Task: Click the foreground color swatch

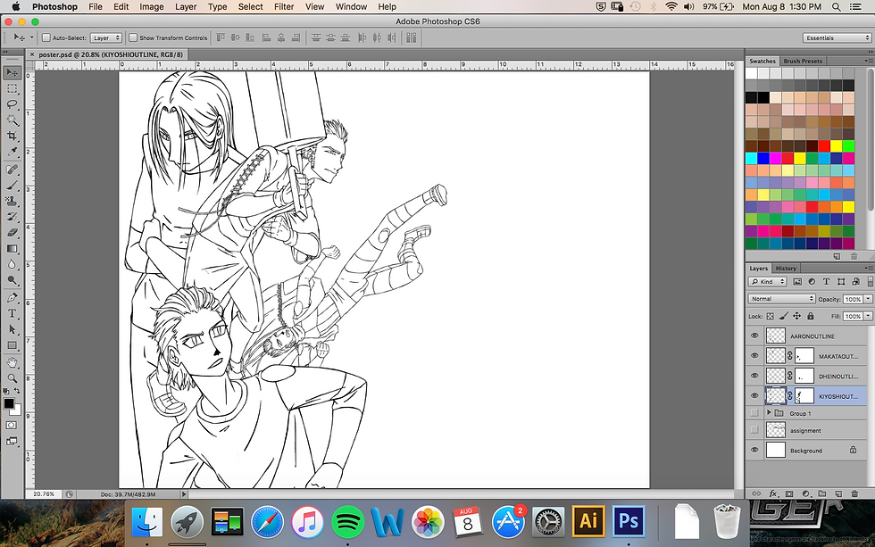Action: coord(9,404)
